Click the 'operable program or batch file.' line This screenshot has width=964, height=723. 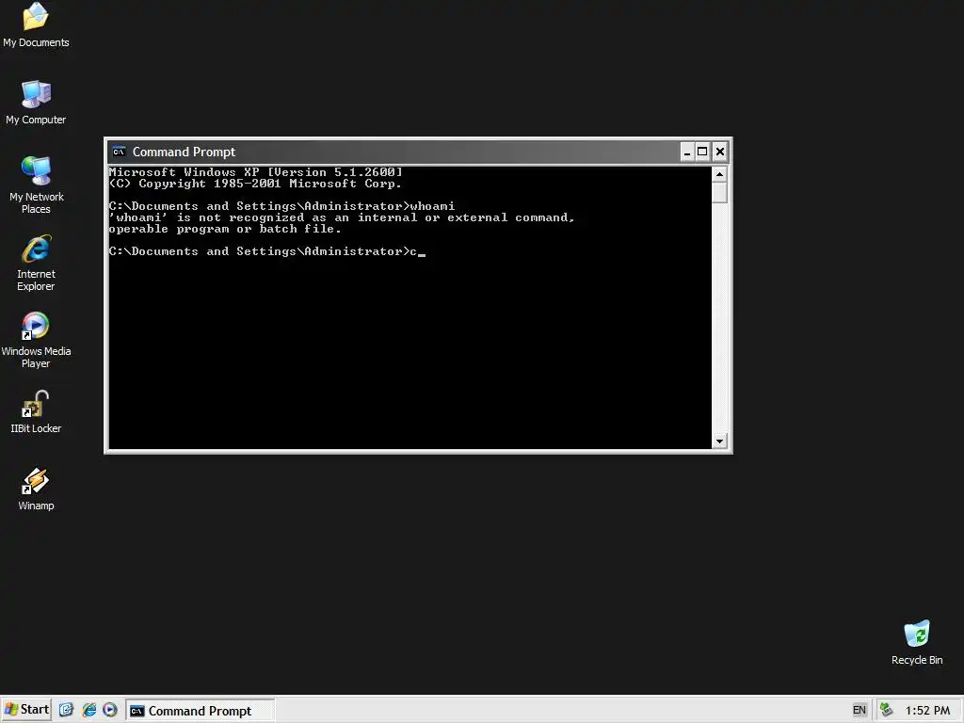224,229
